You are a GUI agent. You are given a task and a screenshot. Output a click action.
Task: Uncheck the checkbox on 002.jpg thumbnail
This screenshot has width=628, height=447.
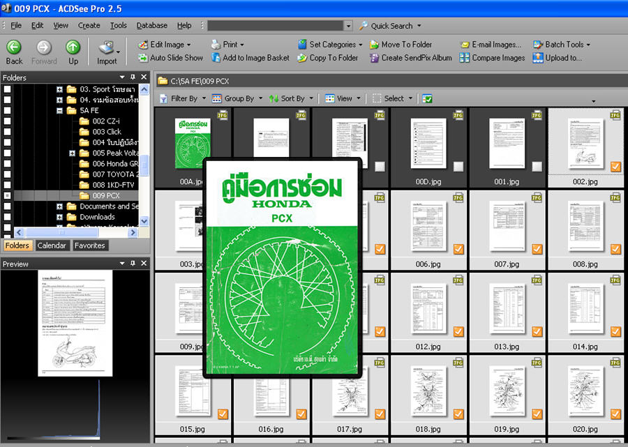(615, 167)
